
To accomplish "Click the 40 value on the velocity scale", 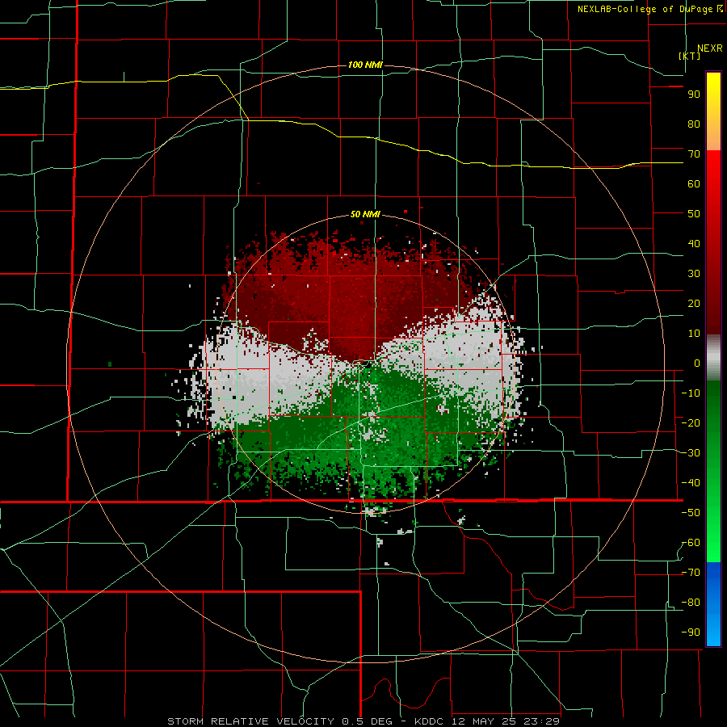I will click(694, 244).
